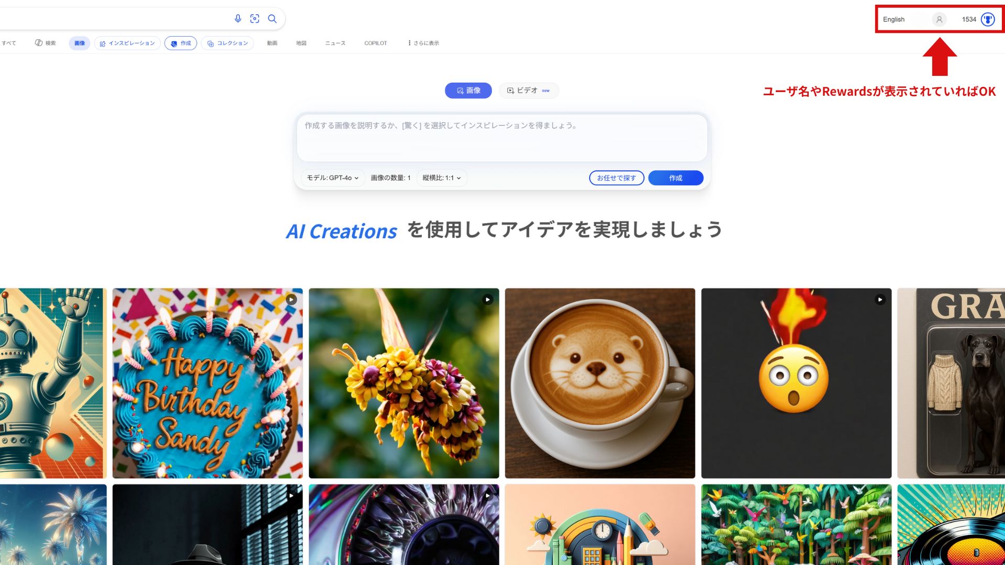This screenshot has width=1005, height=565.
Task: Switch to the ビデオ mode toggle
Action: (529, 91)
